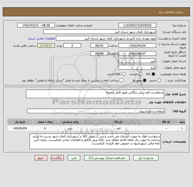
Task: Click the ردیف column header
Action: coord(182,122)
